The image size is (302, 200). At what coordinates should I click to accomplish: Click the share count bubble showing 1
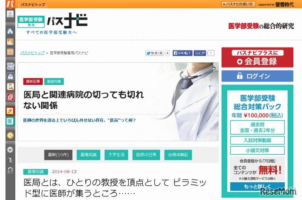tap(211, 53)
